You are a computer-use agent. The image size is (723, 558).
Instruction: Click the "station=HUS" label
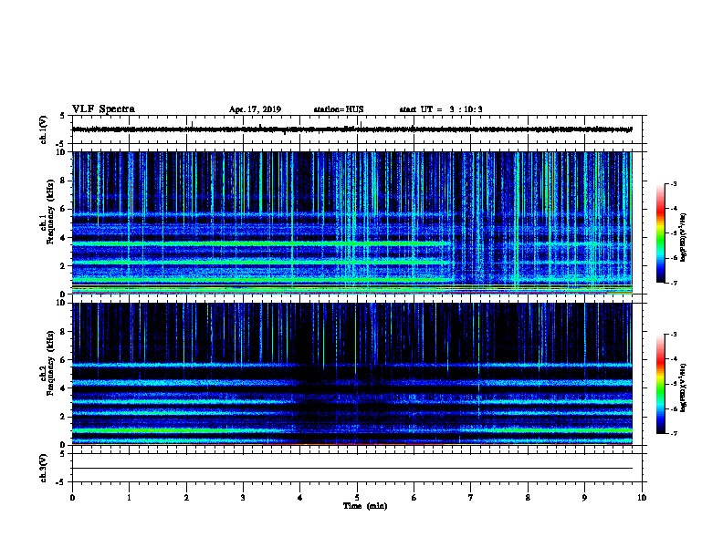pos(339,109)
